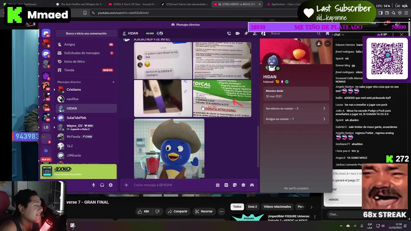Open Solicitudes de mensajes
The width and height of the screenshot is (411, 231).
tap(86, 53)
